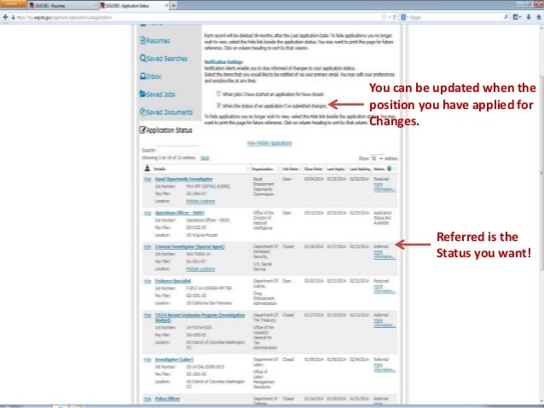The width and height of the screenshot is (544, 408).
Task: Open more information for Evidence Specialist status
Action: (384, 289)
